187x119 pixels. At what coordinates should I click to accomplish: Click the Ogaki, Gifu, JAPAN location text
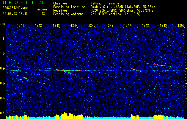(122, 7)
